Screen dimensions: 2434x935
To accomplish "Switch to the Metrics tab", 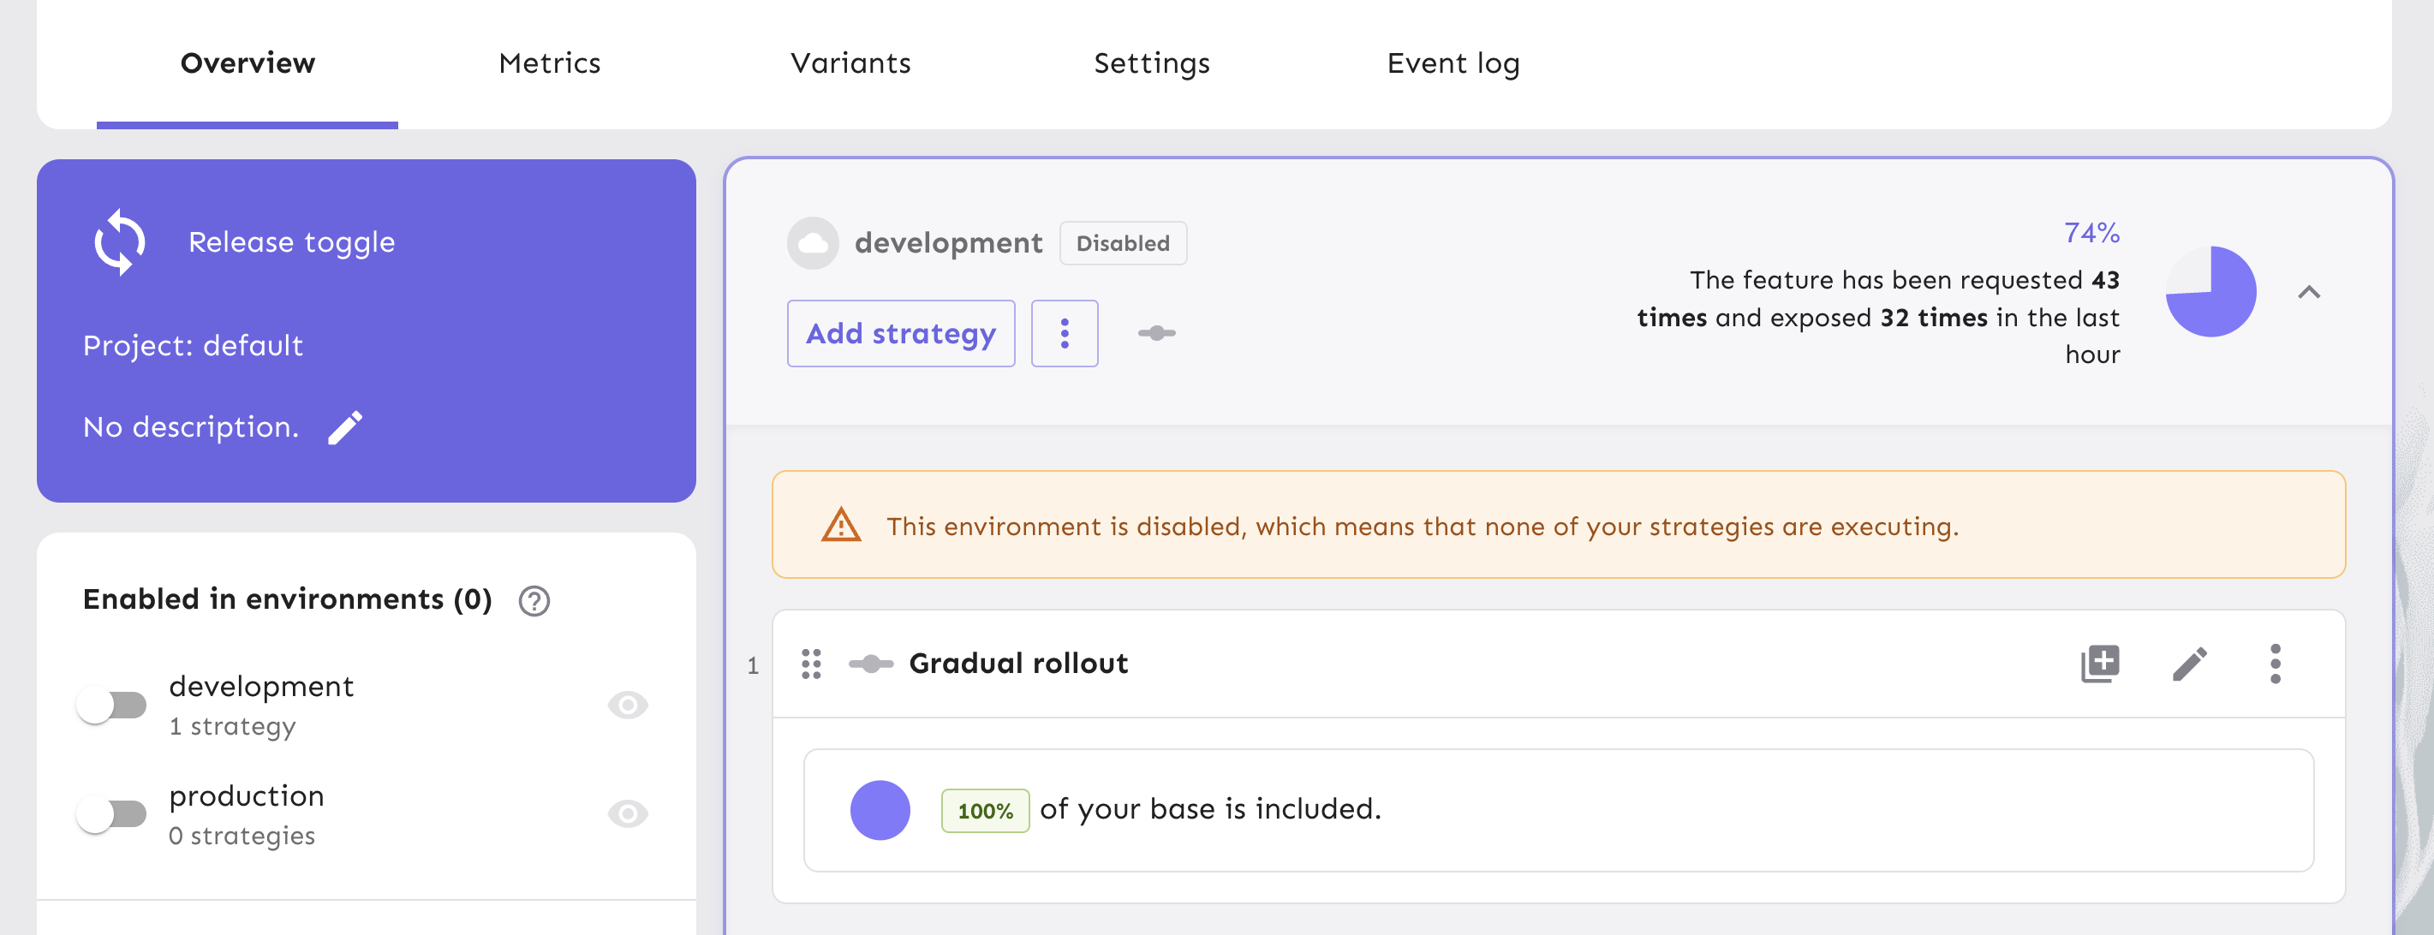I will (x=550, y=63).
